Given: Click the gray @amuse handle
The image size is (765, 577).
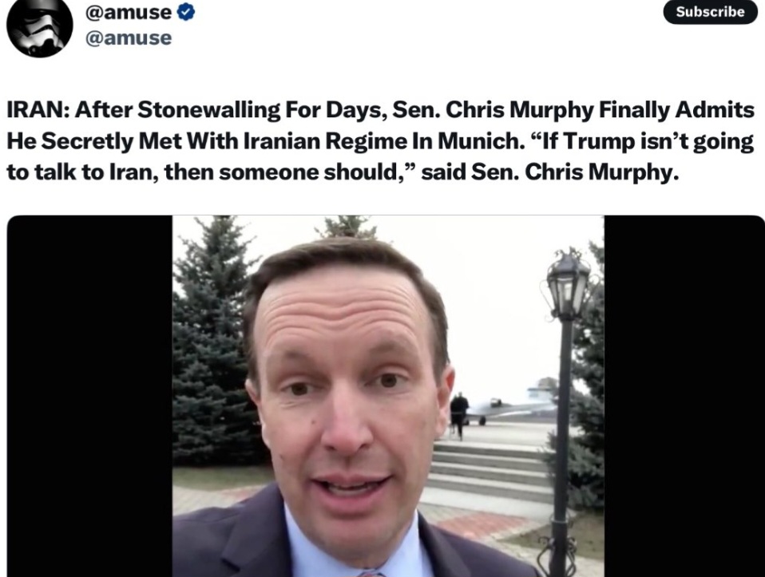Looking at the screenshot, I should pyautogui.click(x=129, y=38).
